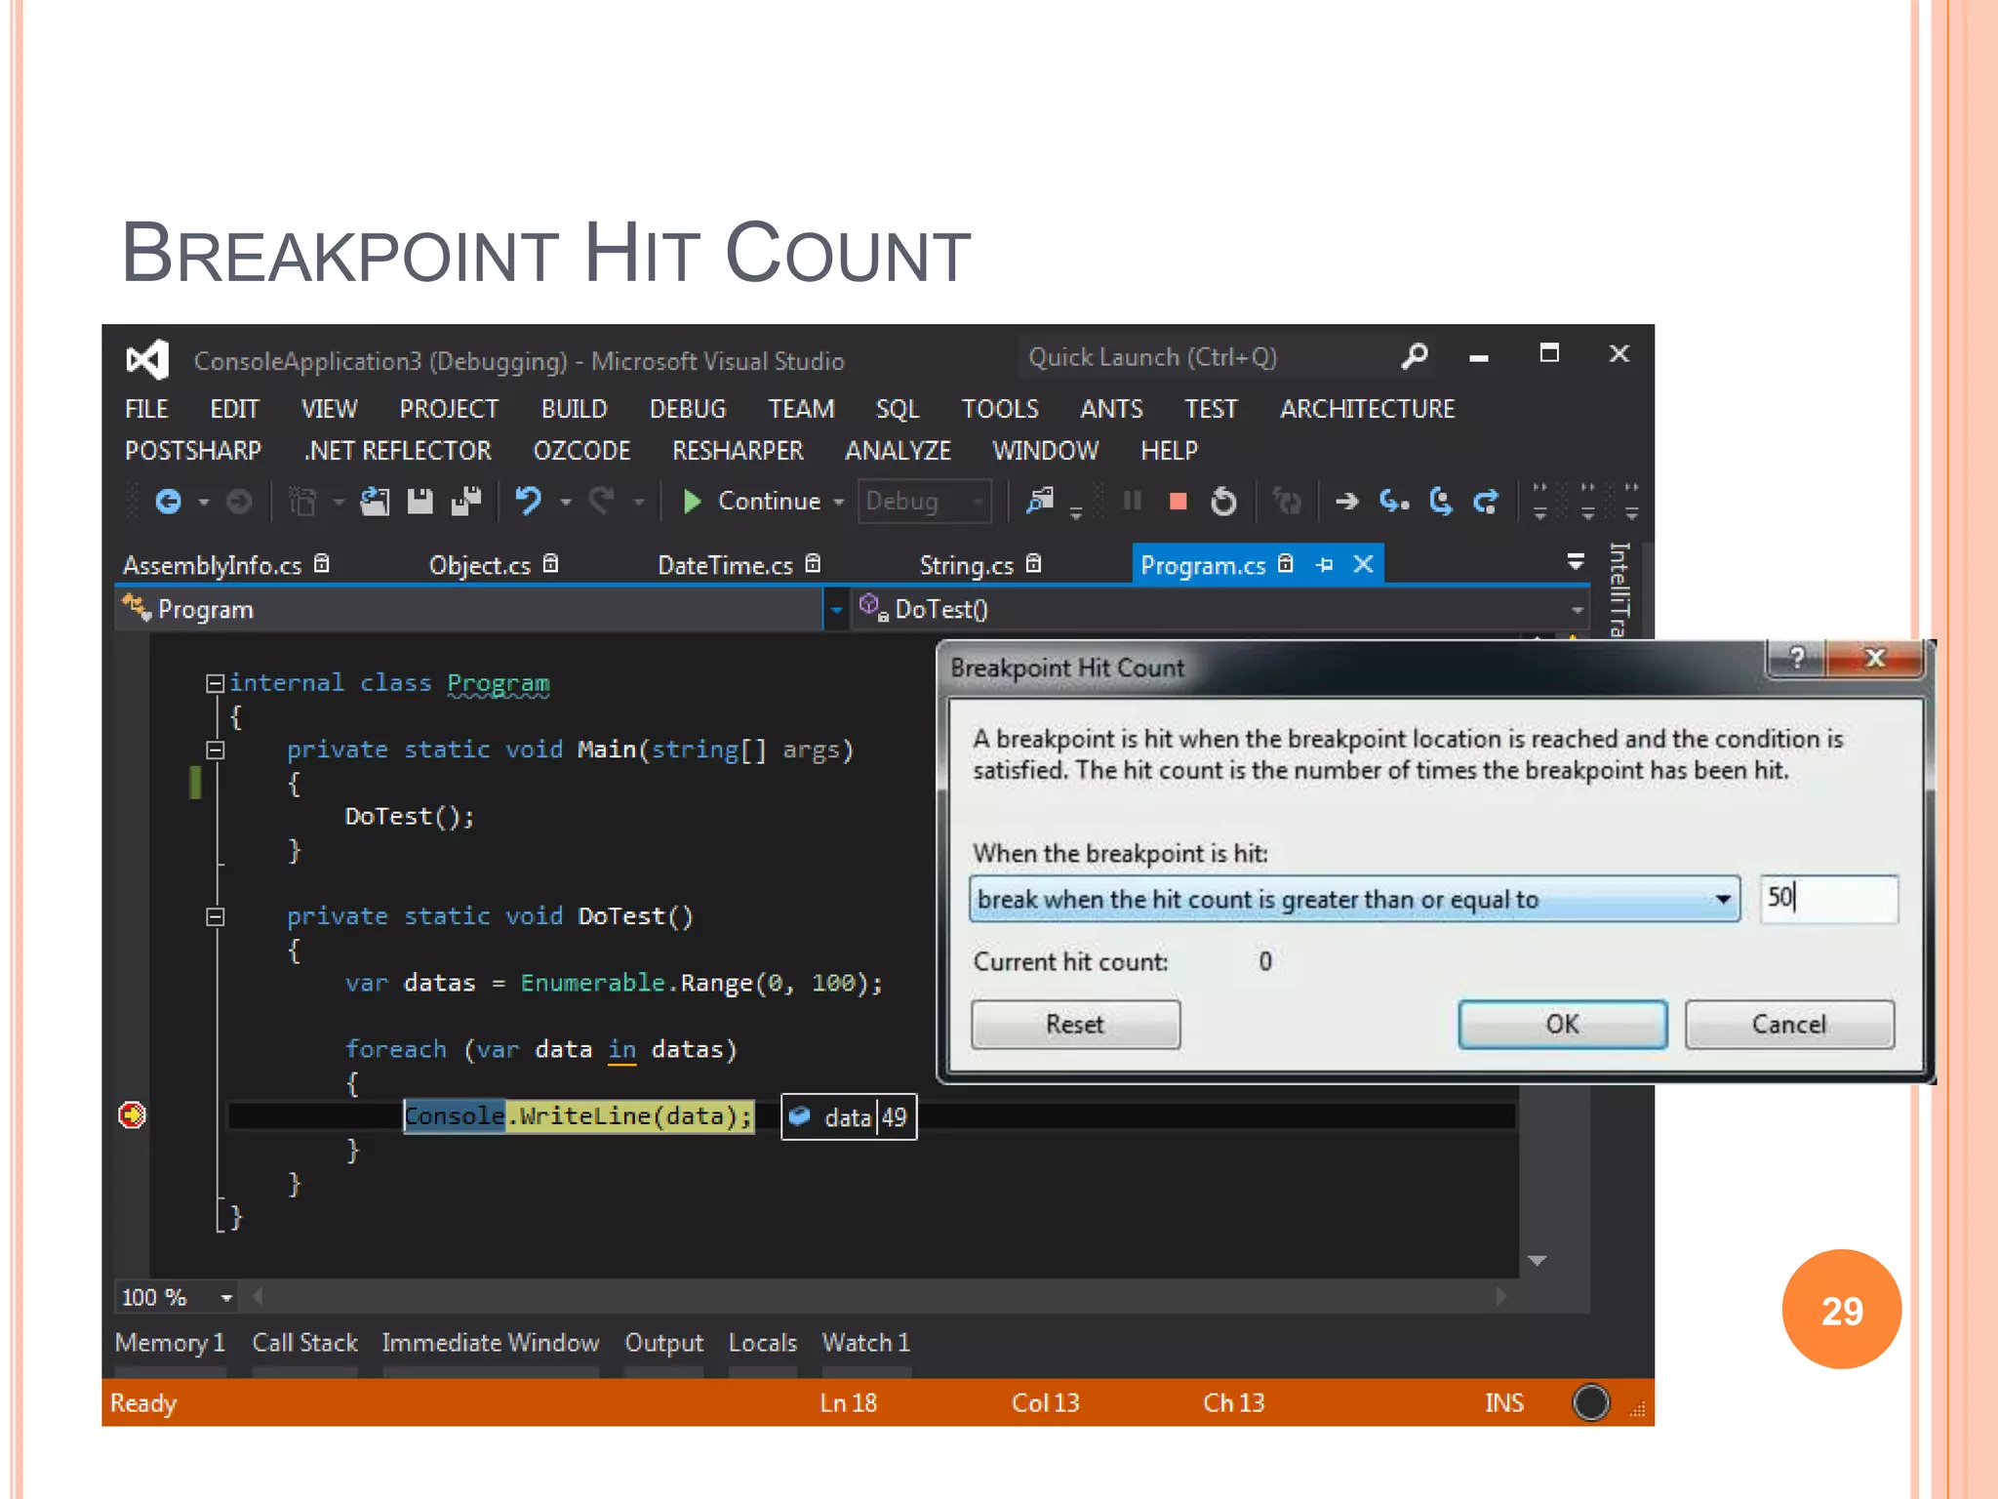Open the Immediate Window tab

(x=491, y=1343)
